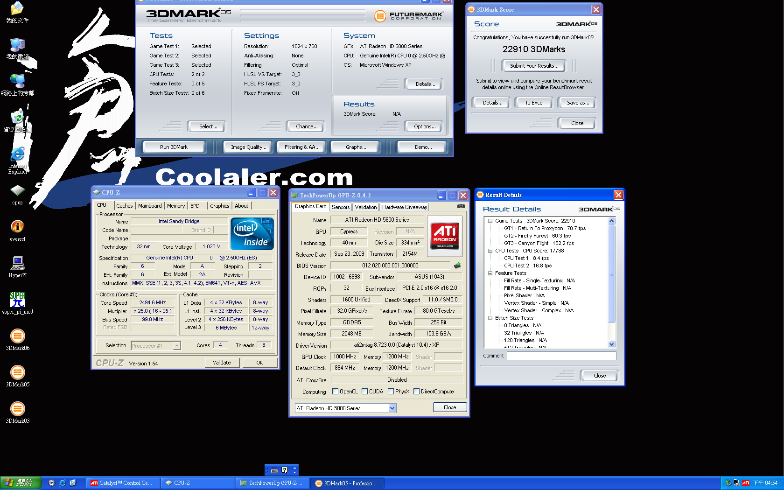Click the BIOS version save chip icon
The image size is (784, 490).
point(457,266)
